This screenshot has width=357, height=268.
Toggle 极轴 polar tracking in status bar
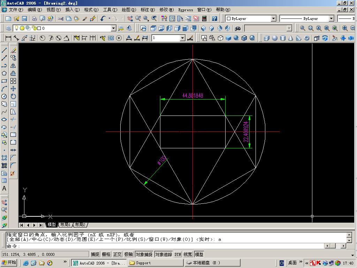click(128, 254)
